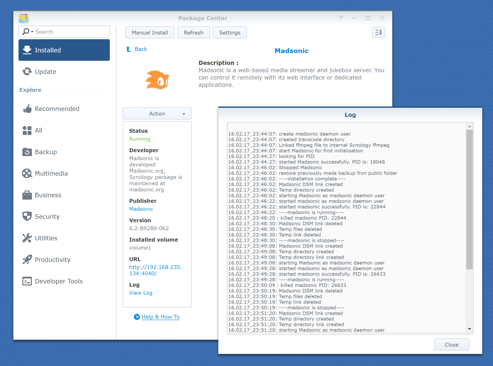Click the Description heading text
Screen dimensions: 493x366
point(219,63)
